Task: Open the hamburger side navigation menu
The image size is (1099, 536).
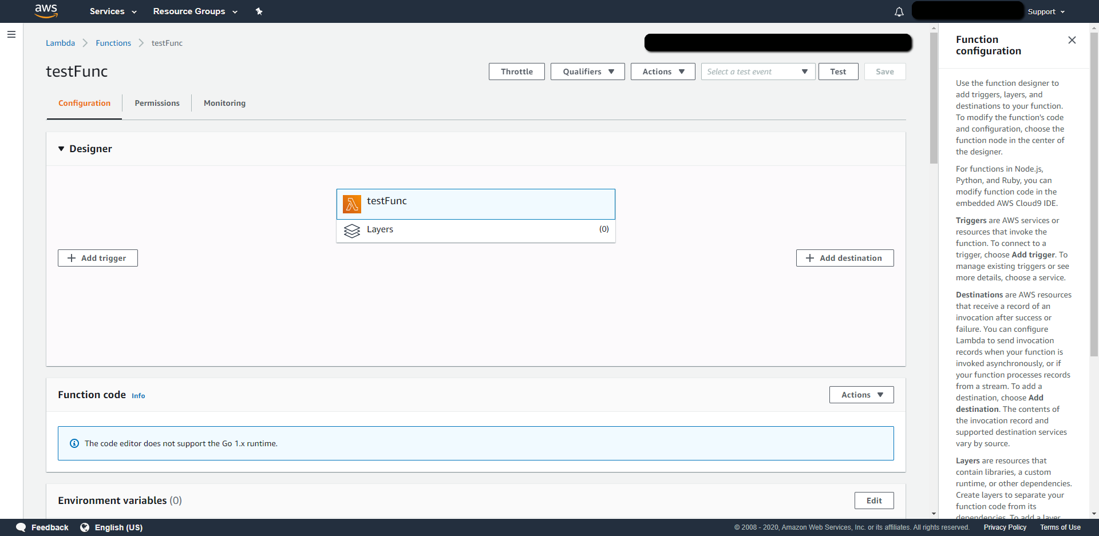Action: (x=11, y=34)
